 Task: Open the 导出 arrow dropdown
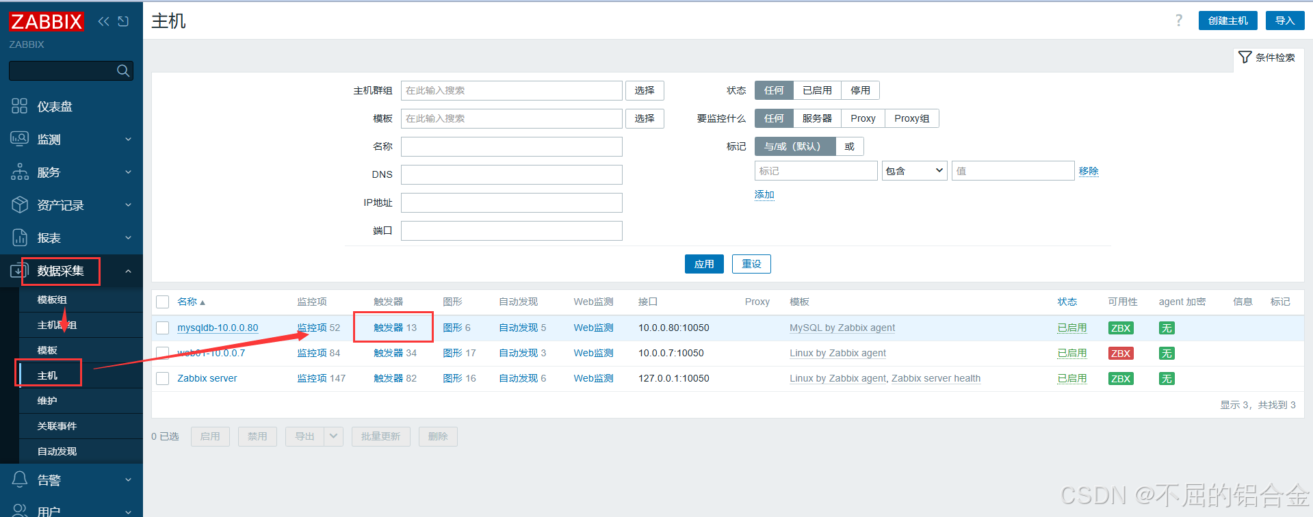click(333, 436)
